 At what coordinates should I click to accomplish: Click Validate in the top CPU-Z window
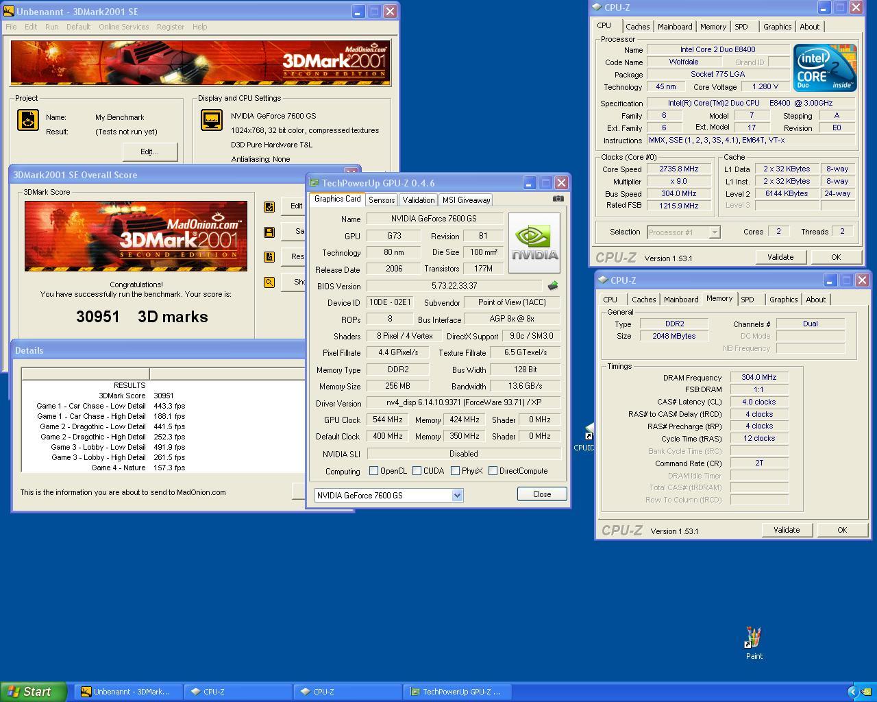780,257
